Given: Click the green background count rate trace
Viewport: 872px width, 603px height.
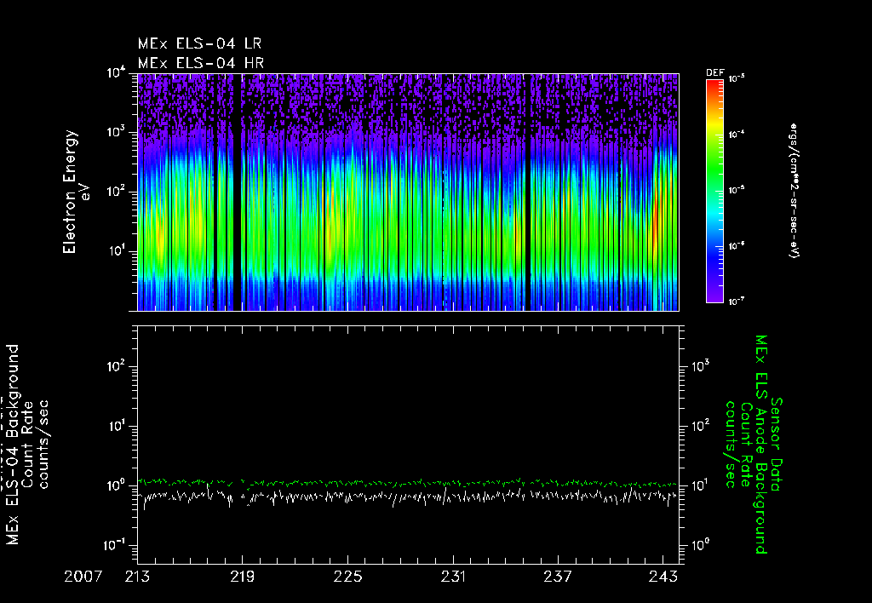Looking at the screenshot, I should pyautogui.click(x=408, y=483).
